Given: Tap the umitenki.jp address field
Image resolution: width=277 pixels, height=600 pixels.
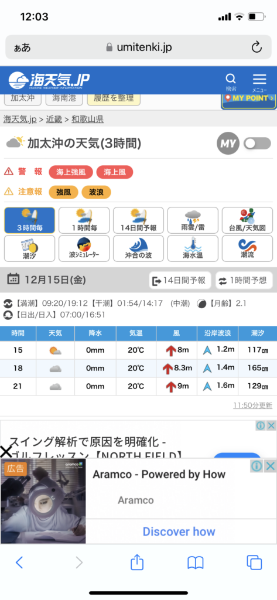Looking at the screenshot, I should [x=138, y=47].
